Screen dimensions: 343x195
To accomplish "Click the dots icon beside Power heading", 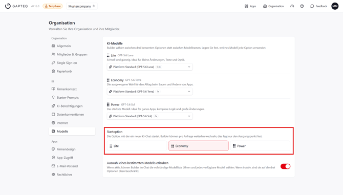I will pos(108,104).
